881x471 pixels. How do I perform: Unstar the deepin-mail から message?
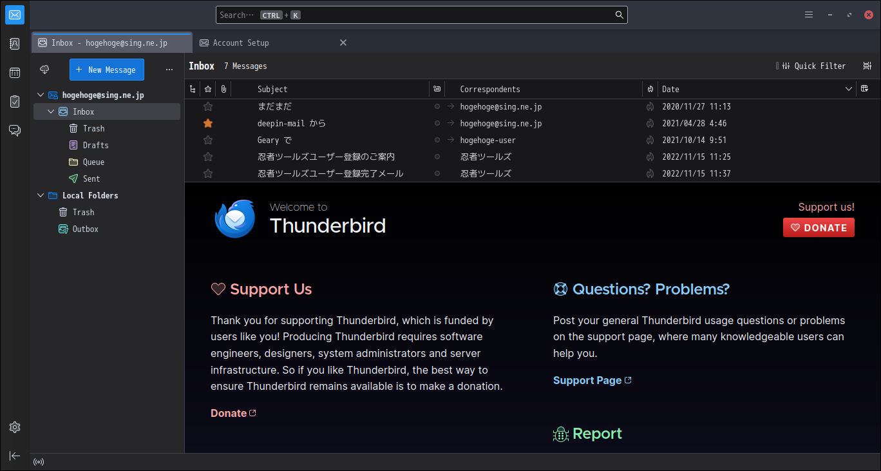pyautogui.click(x=208, y=123)
